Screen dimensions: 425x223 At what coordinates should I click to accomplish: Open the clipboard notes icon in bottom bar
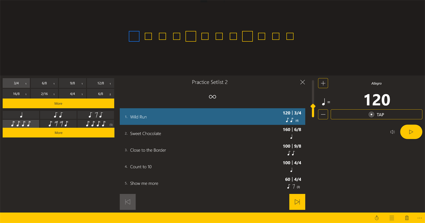click(407, 218)
